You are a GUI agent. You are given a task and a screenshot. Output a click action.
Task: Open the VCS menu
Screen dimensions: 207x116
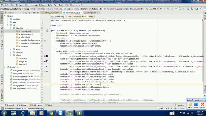[67, 5]
